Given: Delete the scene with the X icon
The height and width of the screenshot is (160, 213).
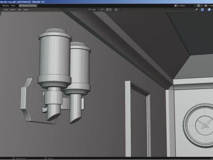Looking at the screenshot, I should (x=201, y=6).
